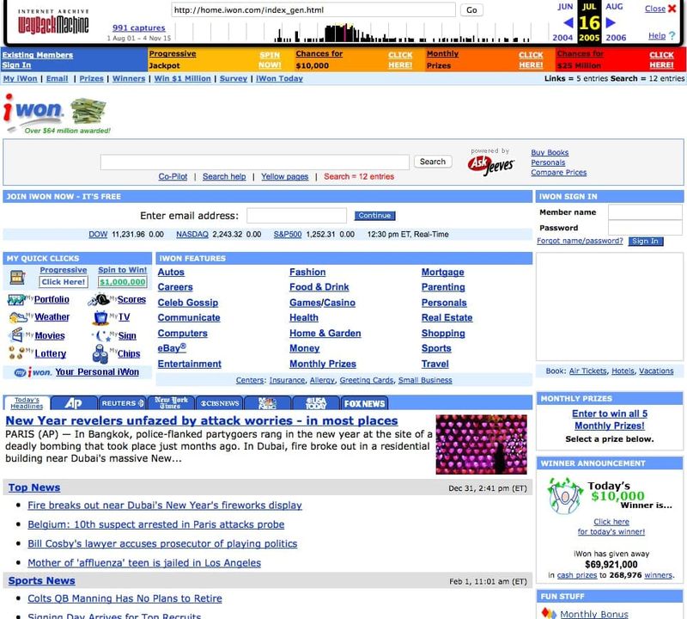
Task: Open Bill Cosby's lawyer news story
Action: coord(162,544)
